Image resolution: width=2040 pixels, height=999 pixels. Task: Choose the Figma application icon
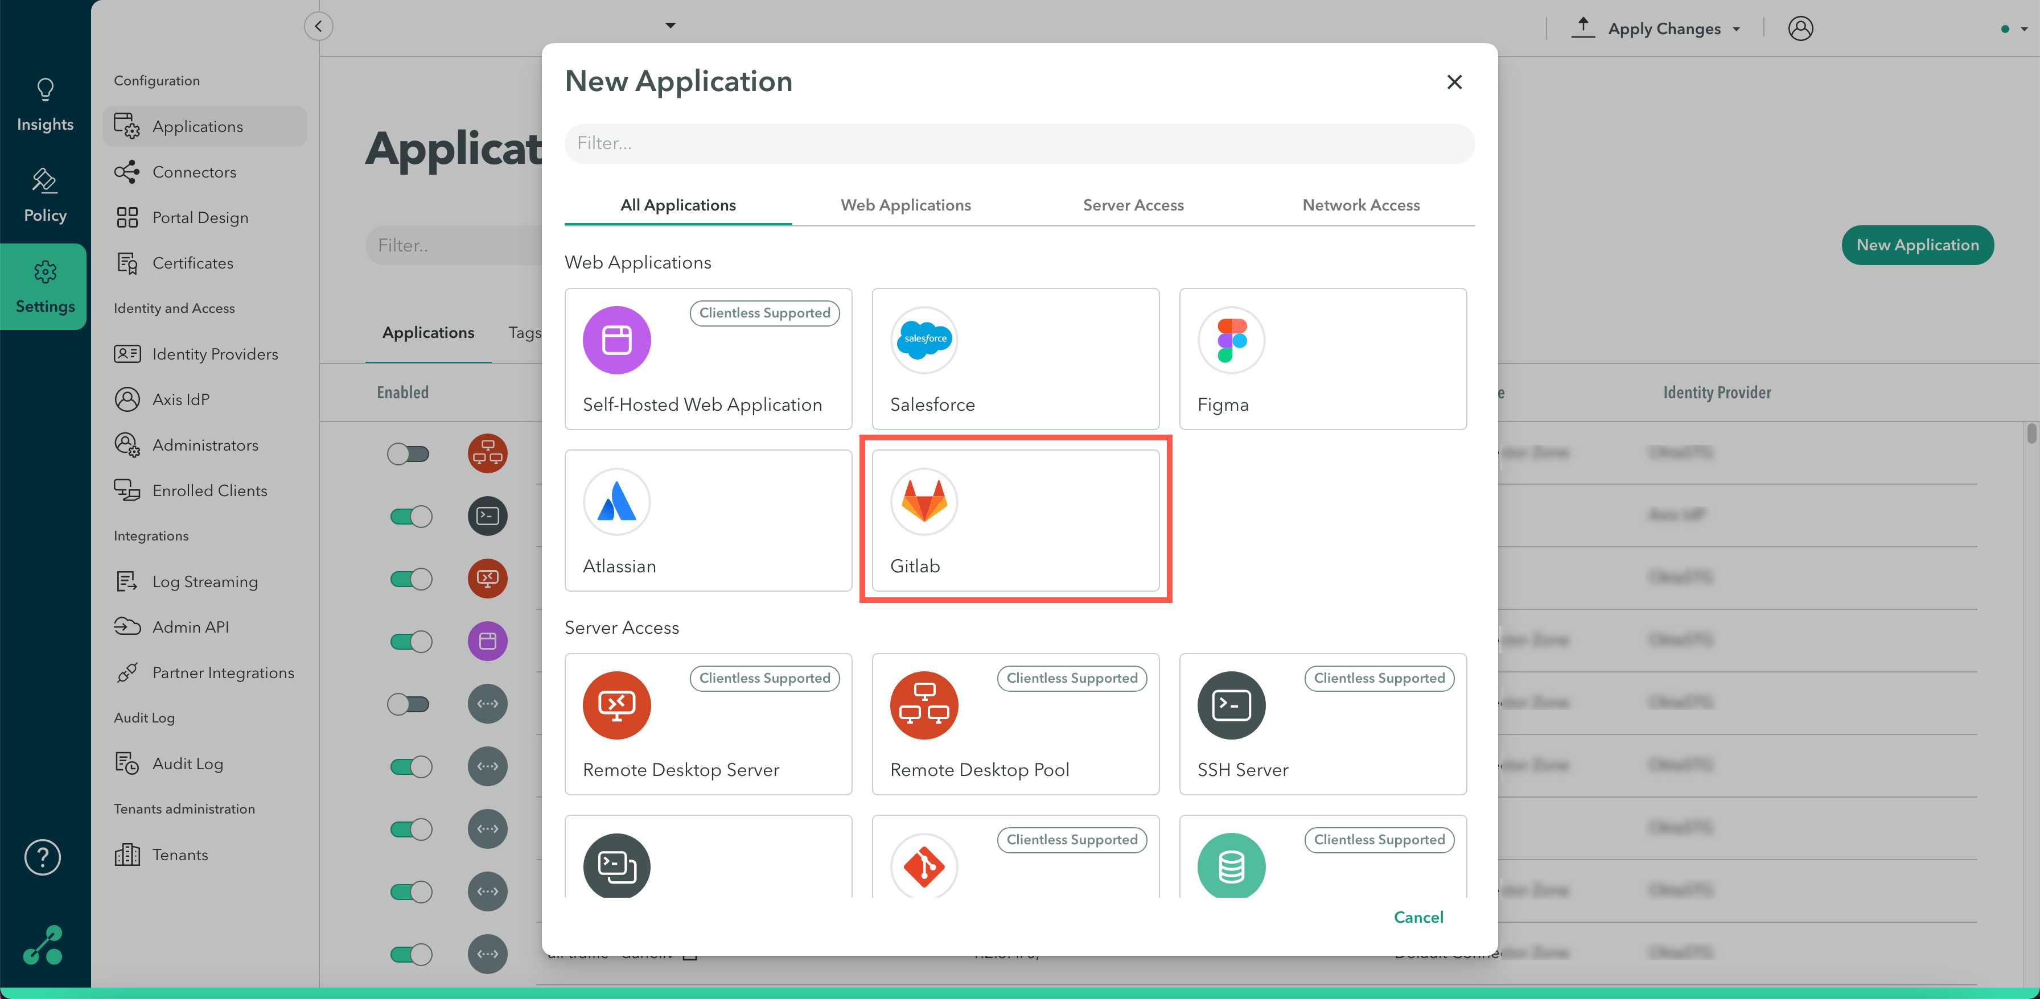[1230, 340]
